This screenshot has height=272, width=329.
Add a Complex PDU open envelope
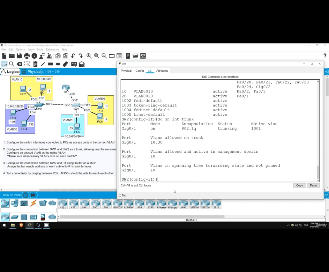tap(82, 64)
